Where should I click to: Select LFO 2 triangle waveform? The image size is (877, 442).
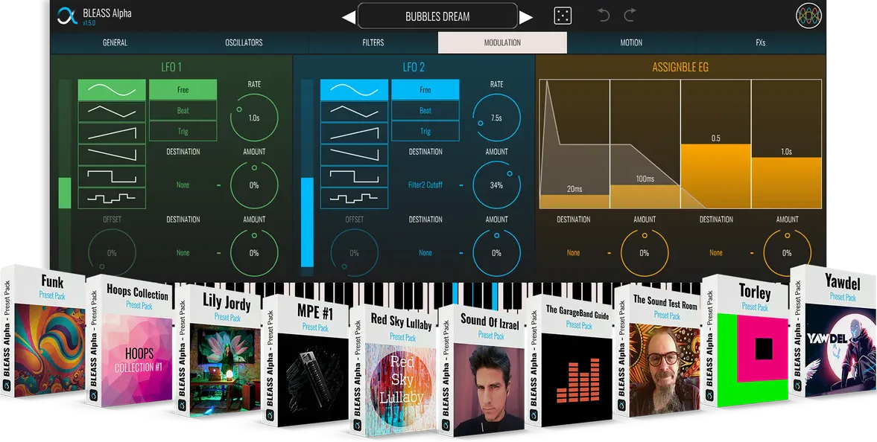(x=354, y=111)
